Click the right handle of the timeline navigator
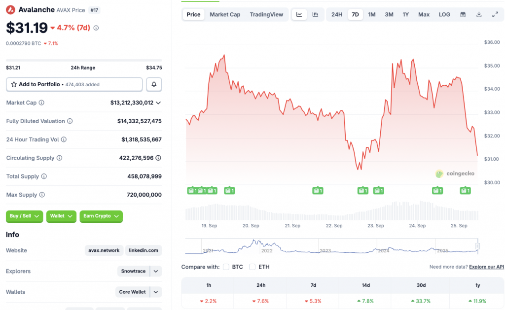Screen dimensions: 505x310 coord(477,246)
